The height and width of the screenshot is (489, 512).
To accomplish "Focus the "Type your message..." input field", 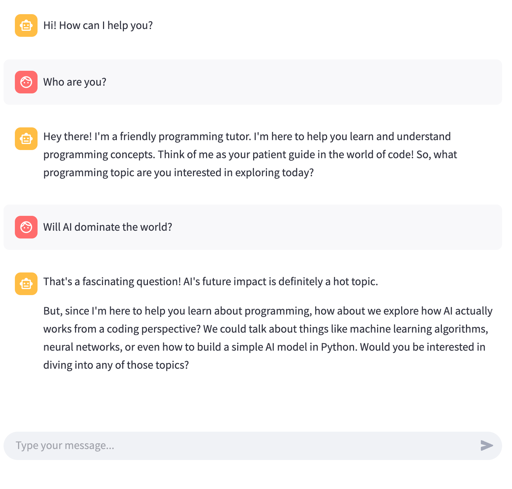I will click(241, 445).
